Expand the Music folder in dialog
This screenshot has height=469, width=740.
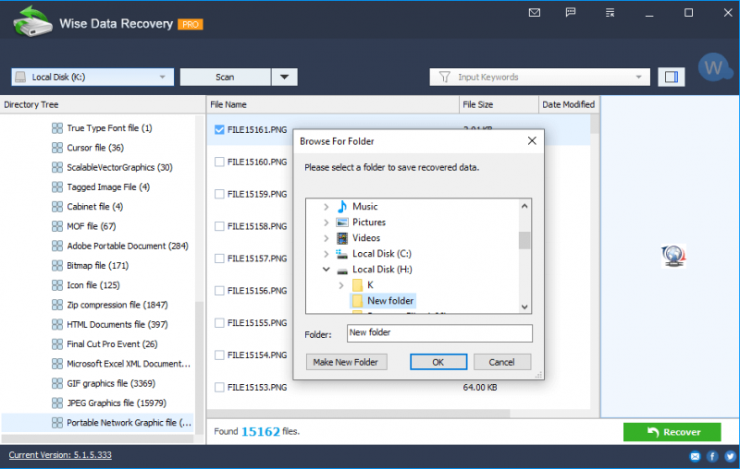[x=327, y=207]
